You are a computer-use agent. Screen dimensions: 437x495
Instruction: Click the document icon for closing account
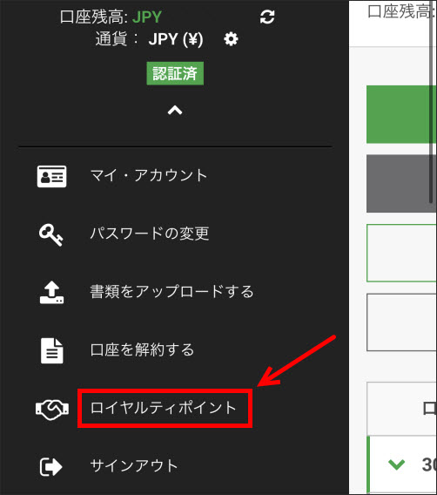point(51,350)
